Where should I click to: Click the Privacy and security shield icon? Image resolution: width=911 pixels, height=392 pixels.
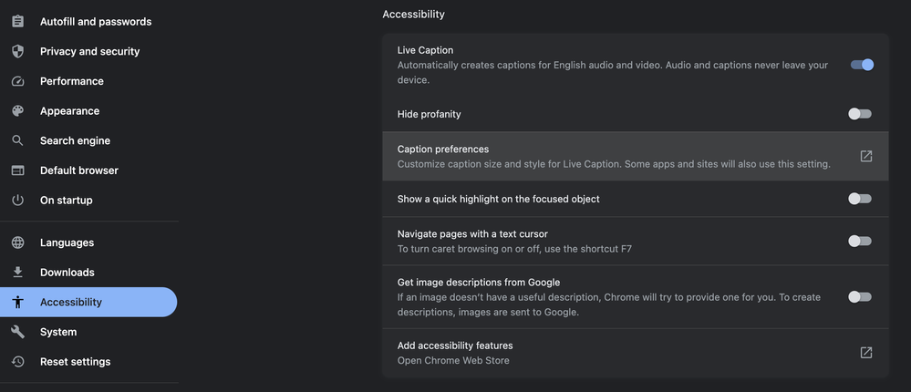(18, 51)
